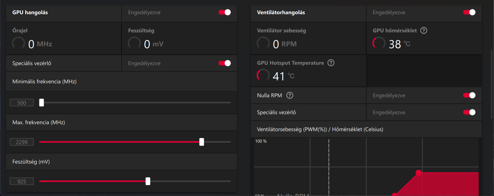The height and width of the screenshot is (196, 494).
Task: Disable the Ventilátorhangolás toggle
Action: point(469,12)
